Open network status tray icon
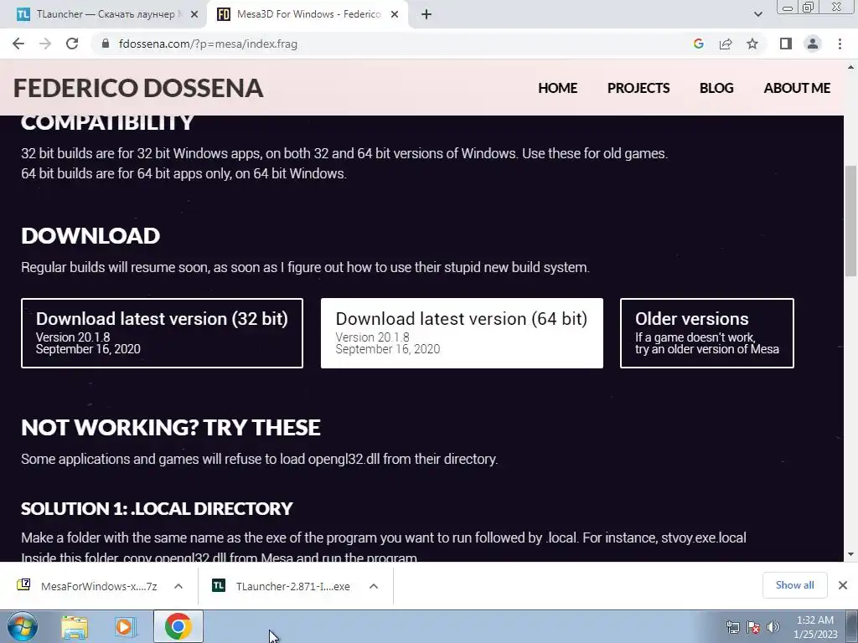 pyautogui.click(x=732, y=627)
